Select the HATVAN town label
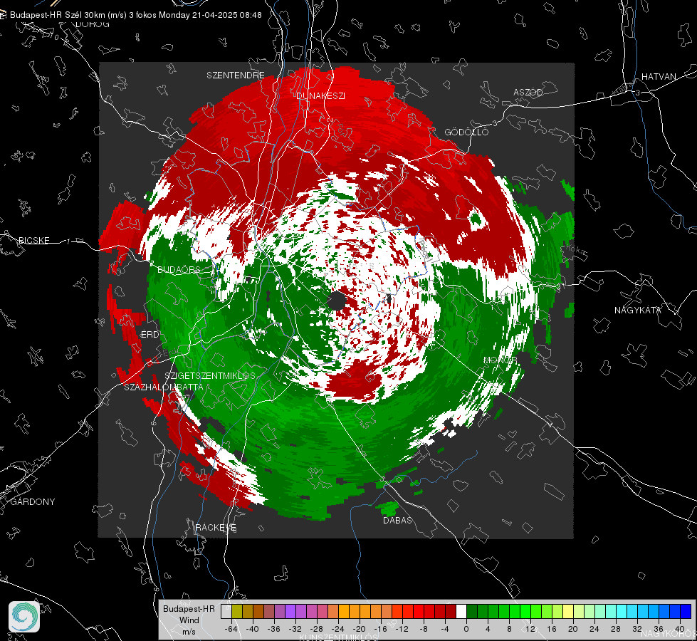Viewport: 697px width, 641px height. tap(659, 76)
